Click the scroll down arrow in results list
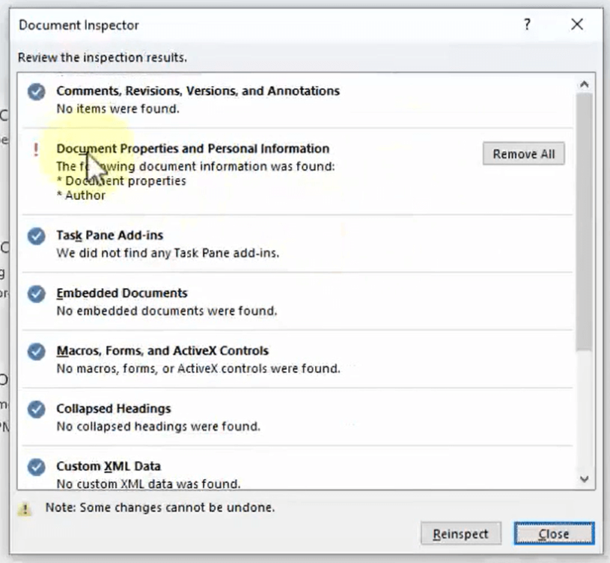This screenshot has height=563, width=610. 585,479
